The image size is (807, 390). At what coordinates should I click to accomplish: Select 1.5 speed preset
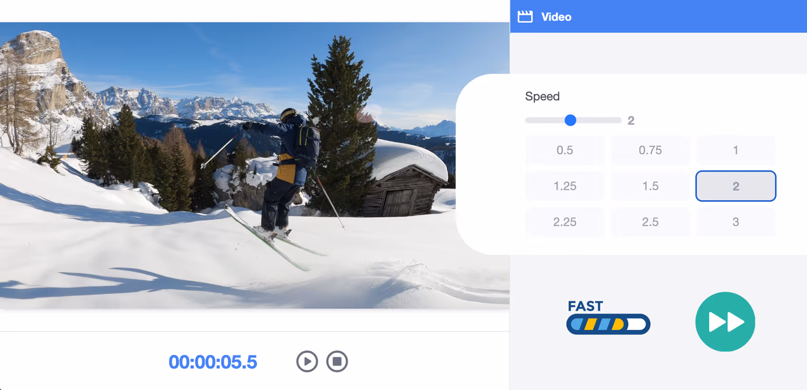[x=650, y=186]
